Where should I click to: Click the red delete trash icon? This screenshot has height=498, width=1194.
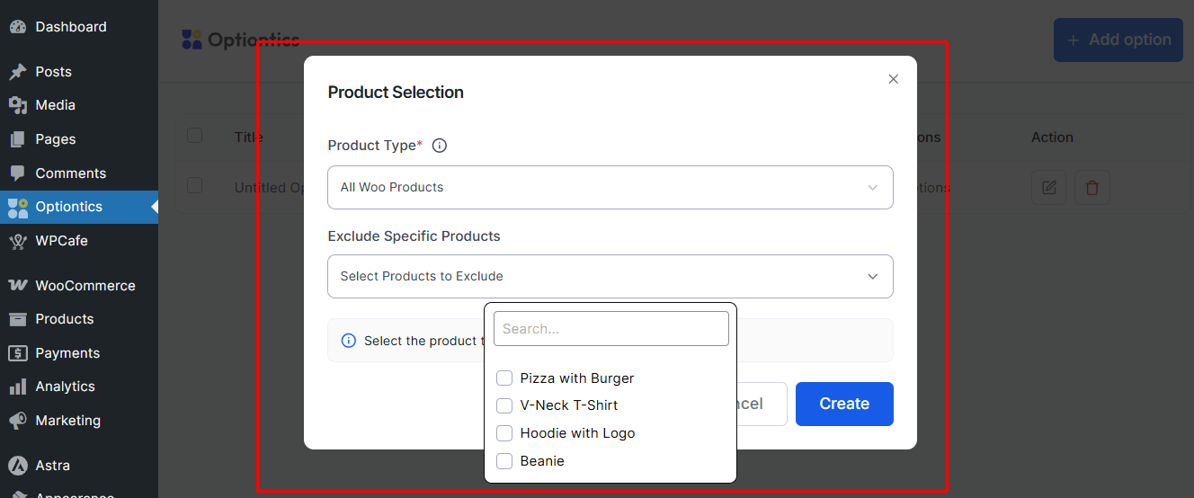[1092, 188]
